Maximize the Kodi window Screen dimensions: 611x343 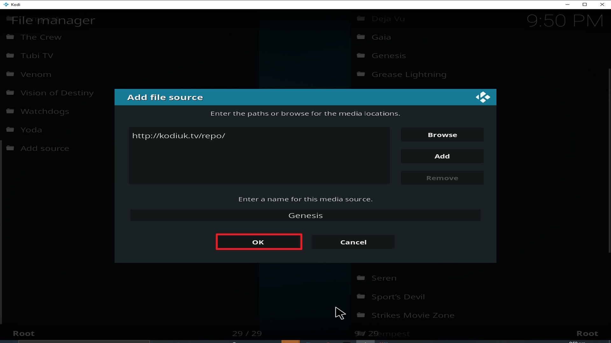coord(585,4)
